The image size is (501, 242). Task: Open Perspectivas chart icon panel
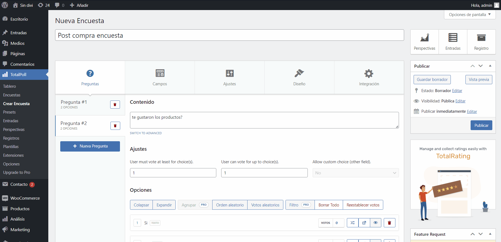(424, 42)
